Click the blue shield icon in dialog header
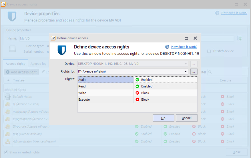 (x=61, y=50)
